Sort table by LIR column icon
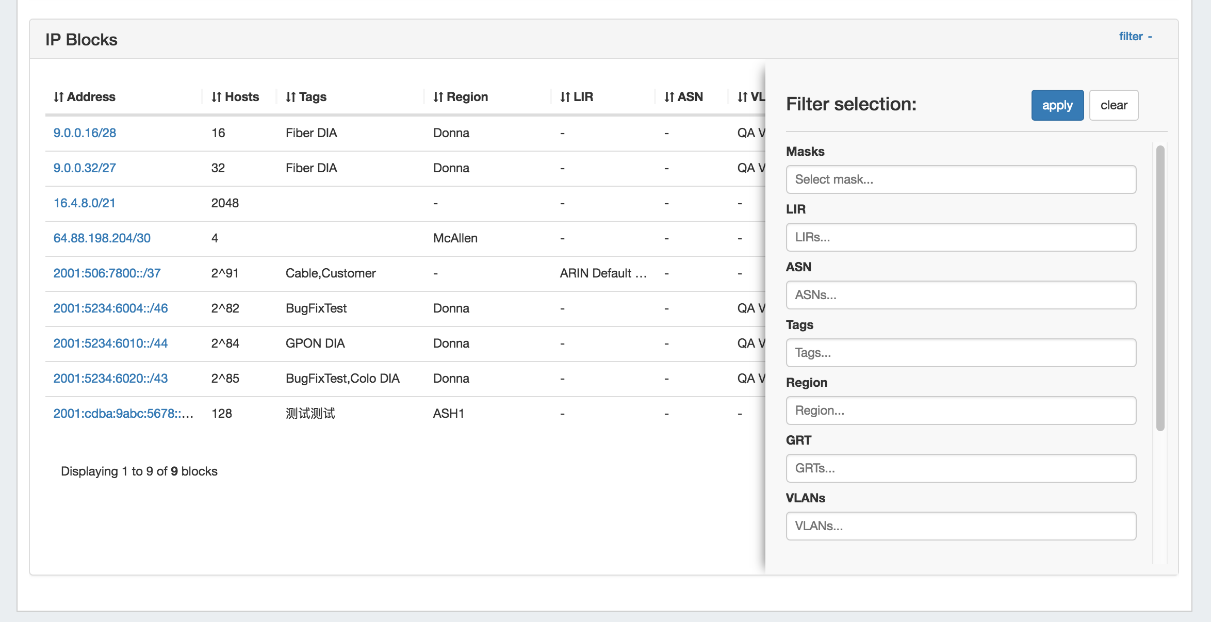The width and height of the screenshot is (1211, 622). [565, 97]
